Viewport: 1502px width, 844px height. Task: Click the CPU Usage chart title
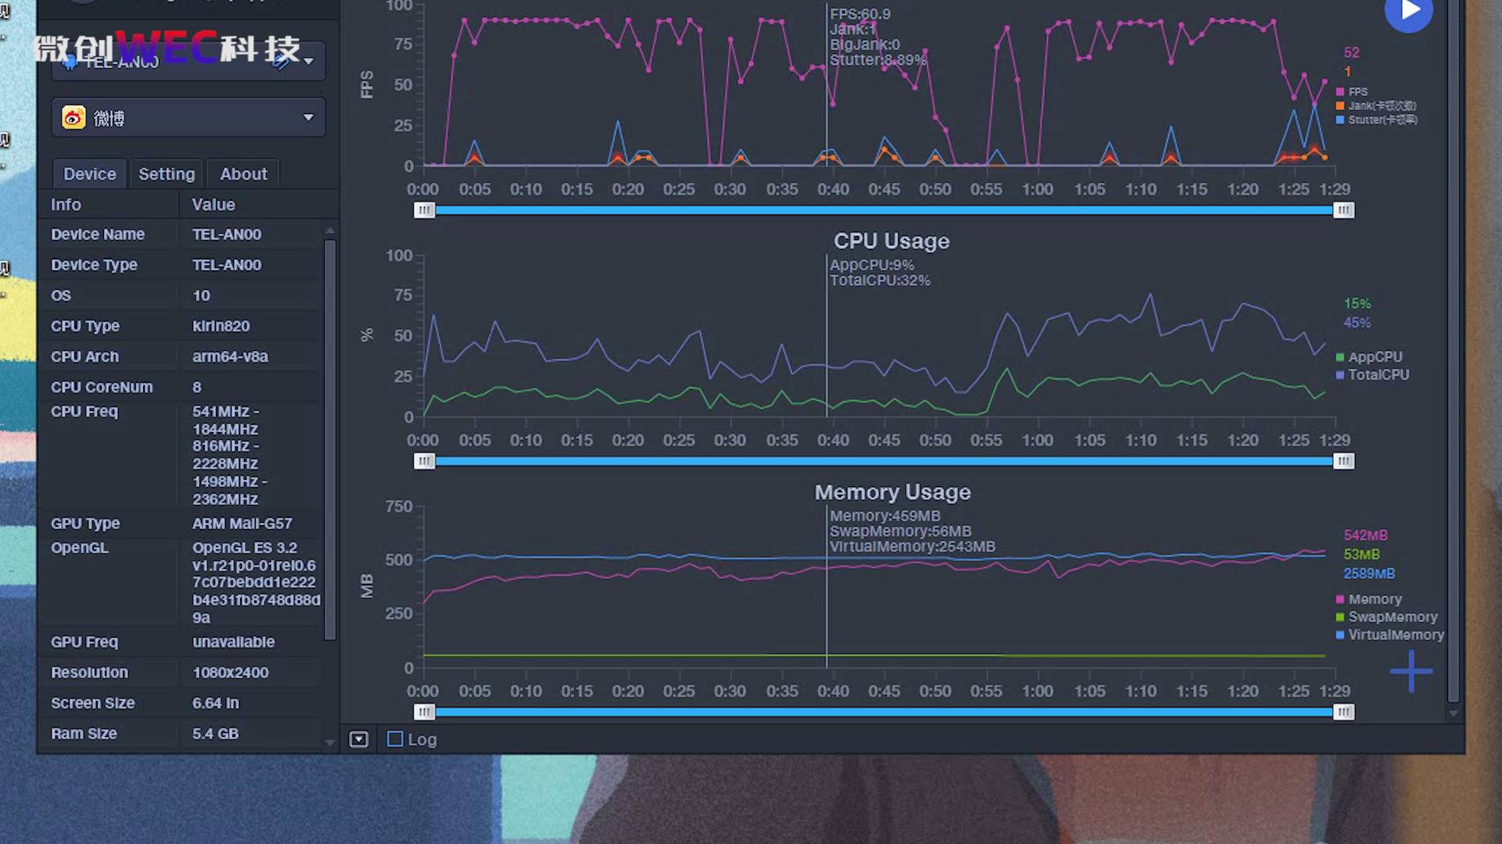891,241
